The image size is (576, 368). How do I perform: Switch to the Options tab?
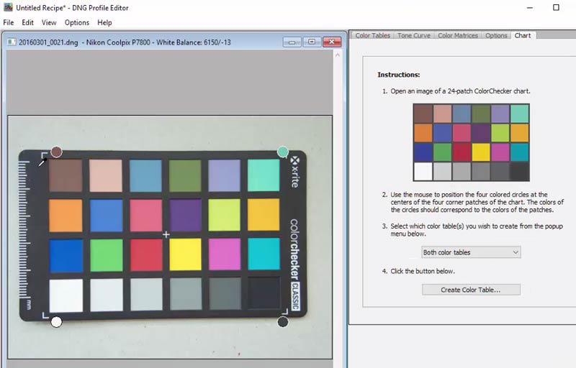(x=496, y=35)
